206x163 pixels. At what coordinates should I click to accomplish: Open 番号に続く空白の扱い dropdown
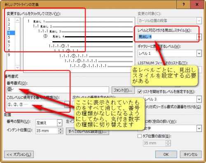pyautogui.click(x=199, y=128)
